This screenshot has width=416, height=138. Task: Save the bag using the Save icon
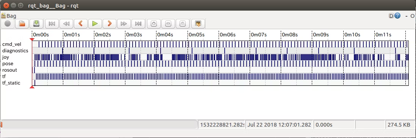click(36, 24)
